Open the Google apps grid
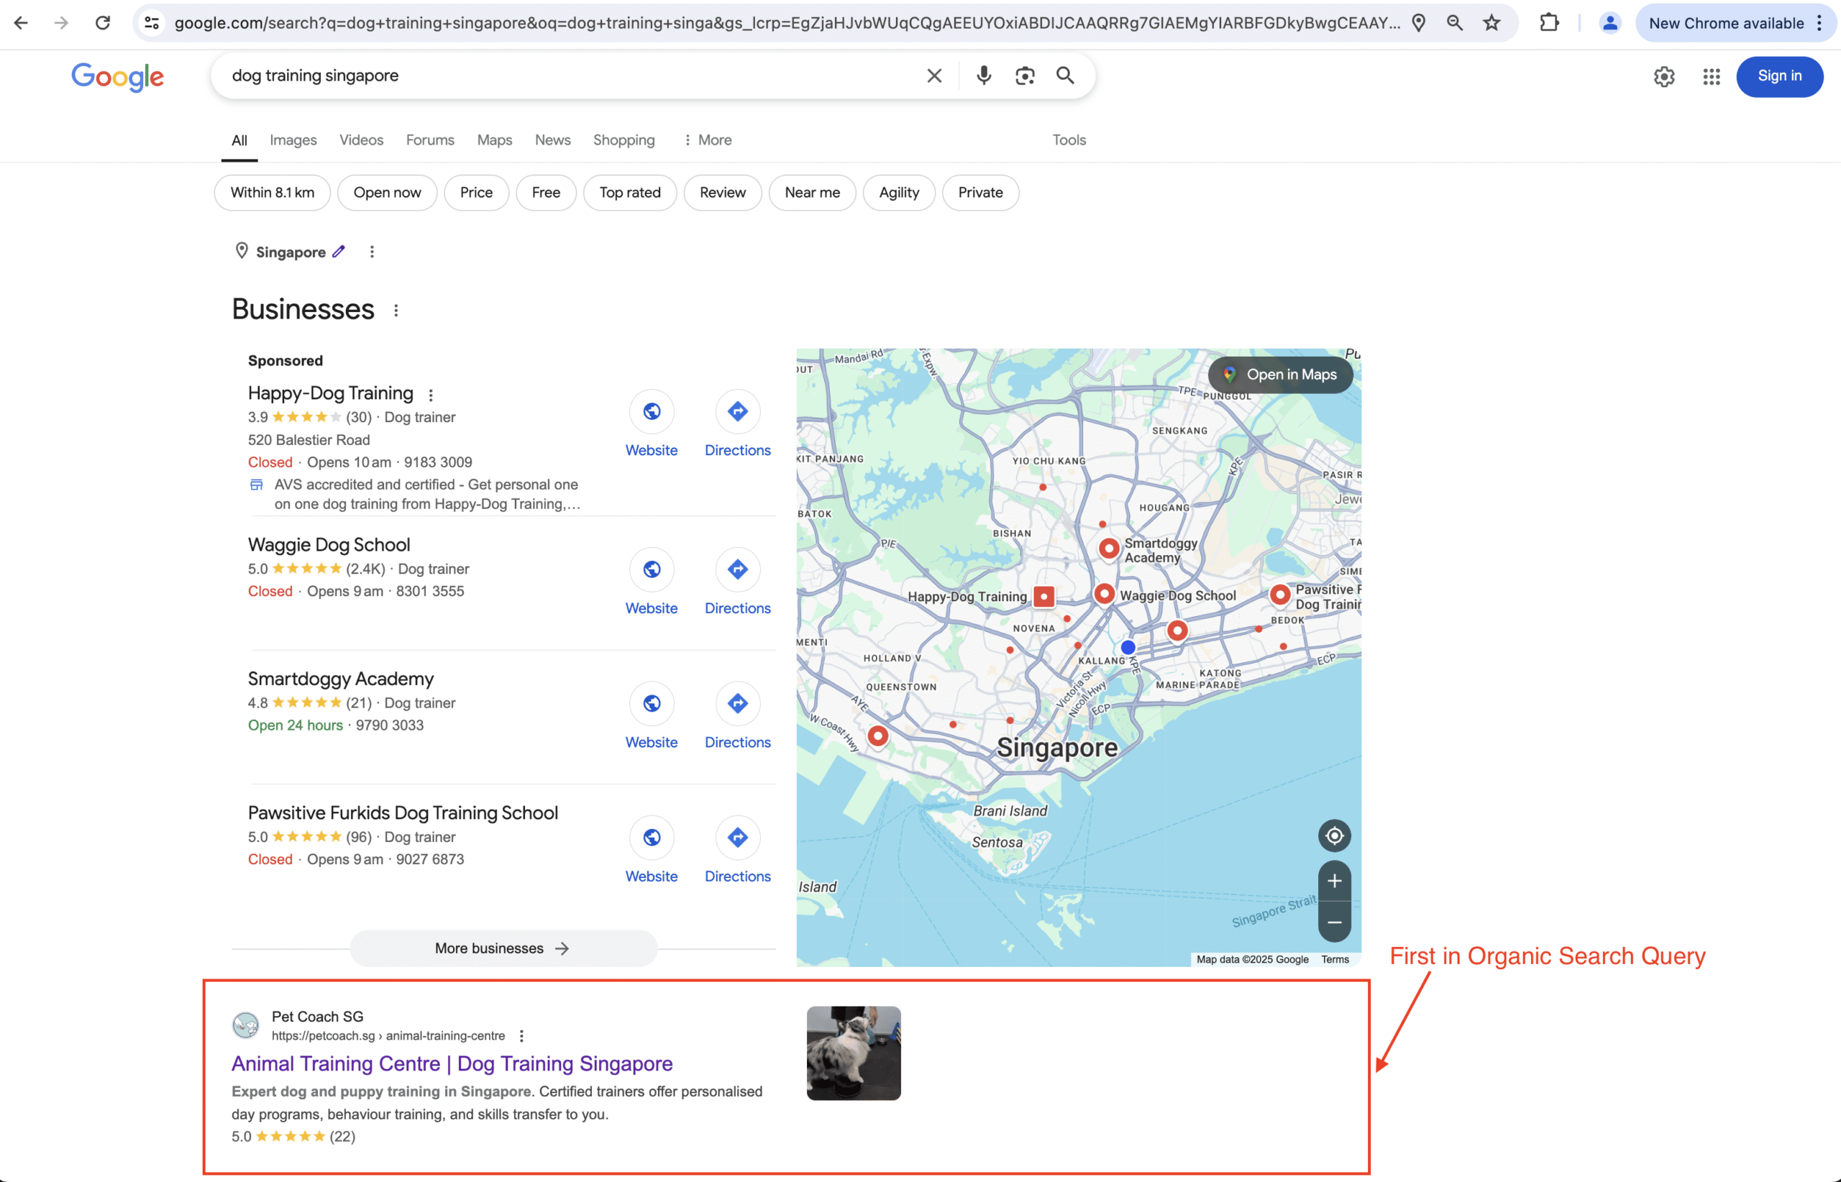The width and height of the screenshot is (1841, 1182). 1711,77
